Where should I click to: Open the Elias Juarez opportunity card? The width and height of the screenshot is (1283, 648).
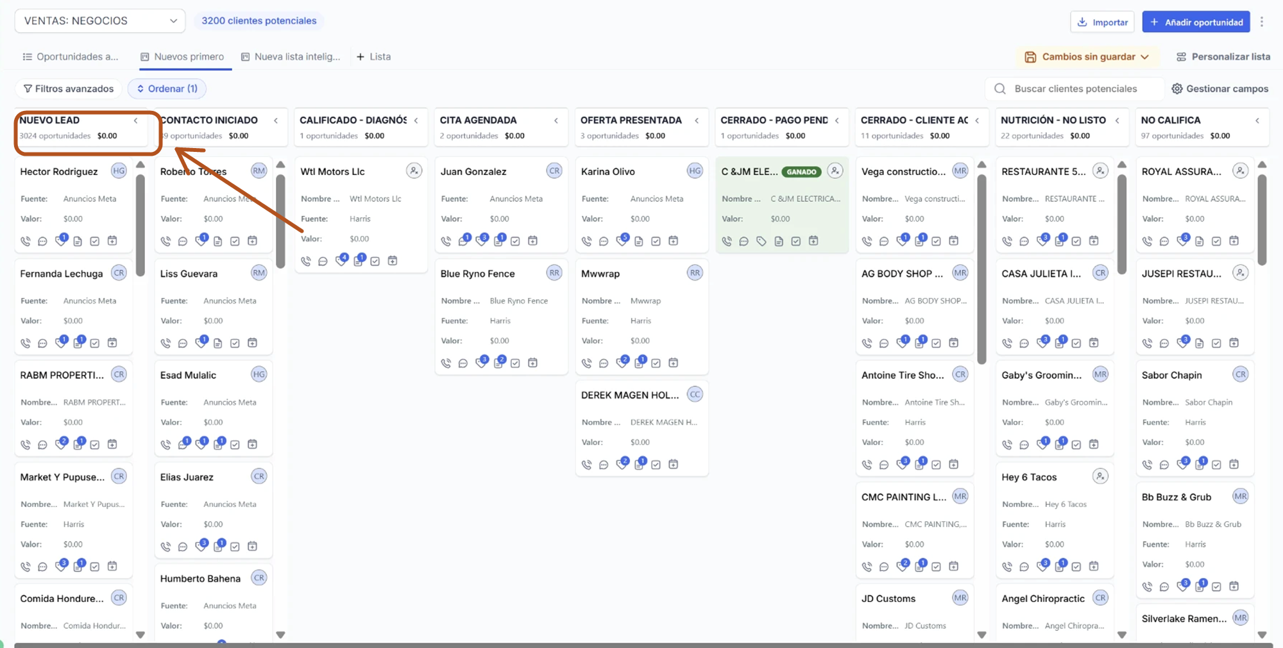point(214,510)
